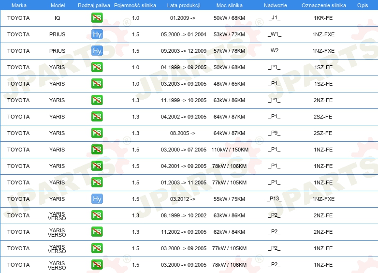
Task: Select the IQ model cell
Action: pyautogui.click(x=58, y=18)
